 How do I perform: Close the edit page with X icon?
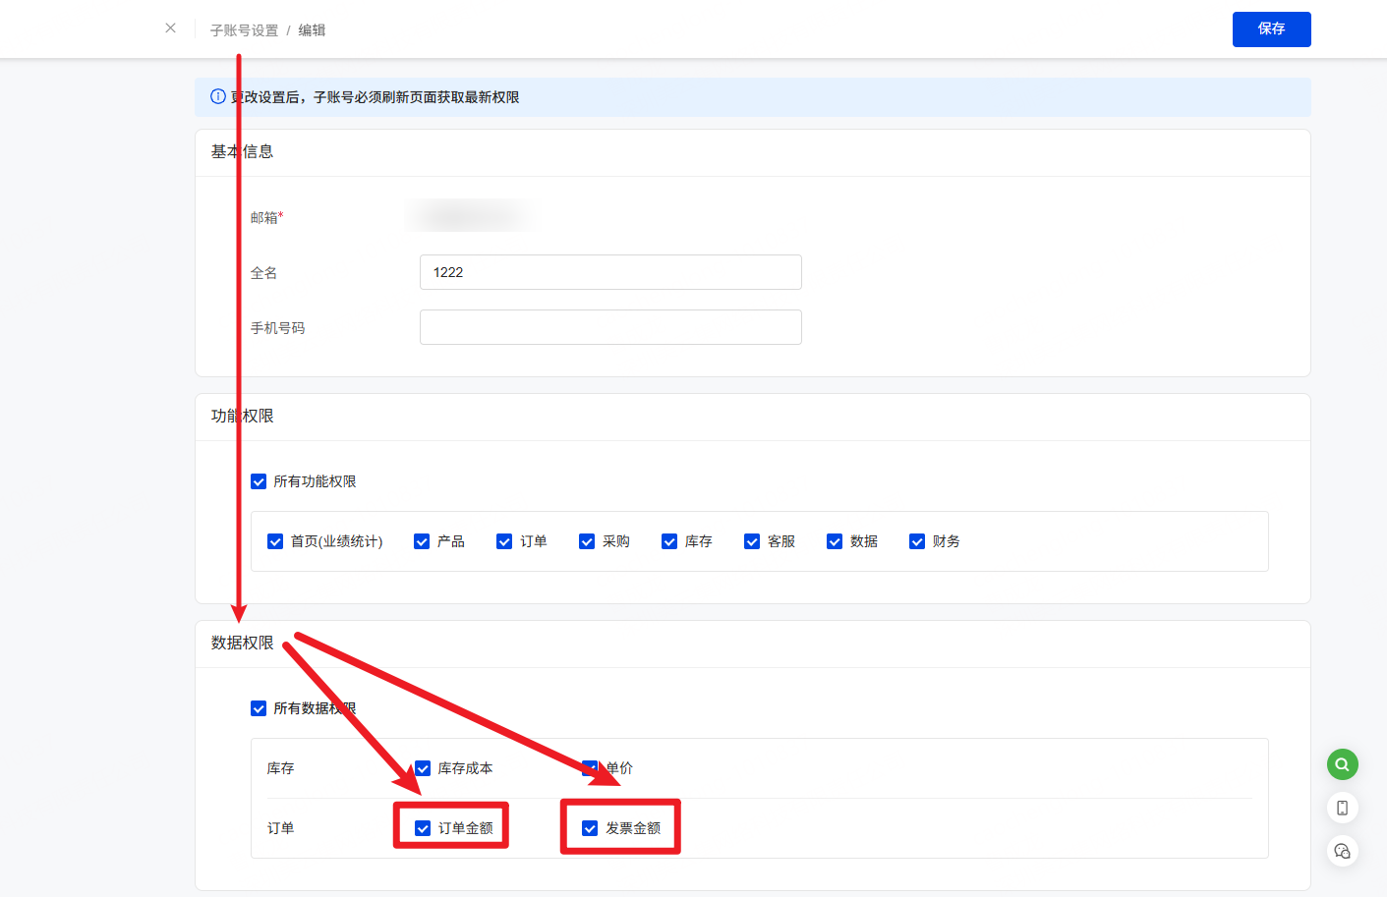tap(171, 28)
